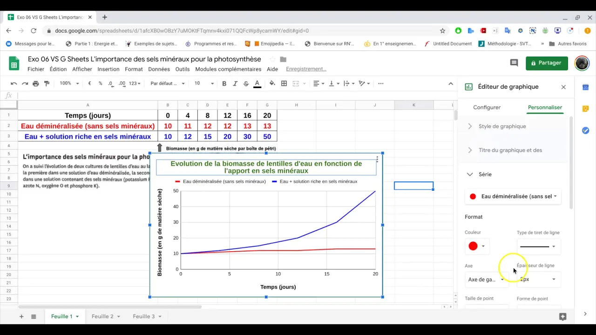The width and height of the screenshot is (596, 335).
Task: Open the Google Calendar side panel
Action: pyautogui.click(x=586, y=87)
